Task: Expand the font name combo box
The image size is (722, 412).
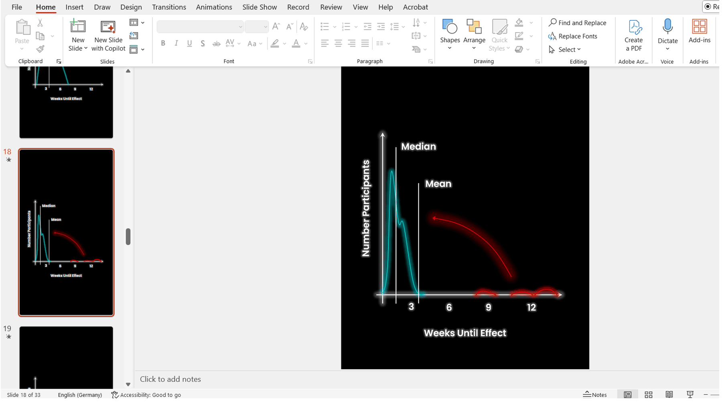Action: pos(240,27)
